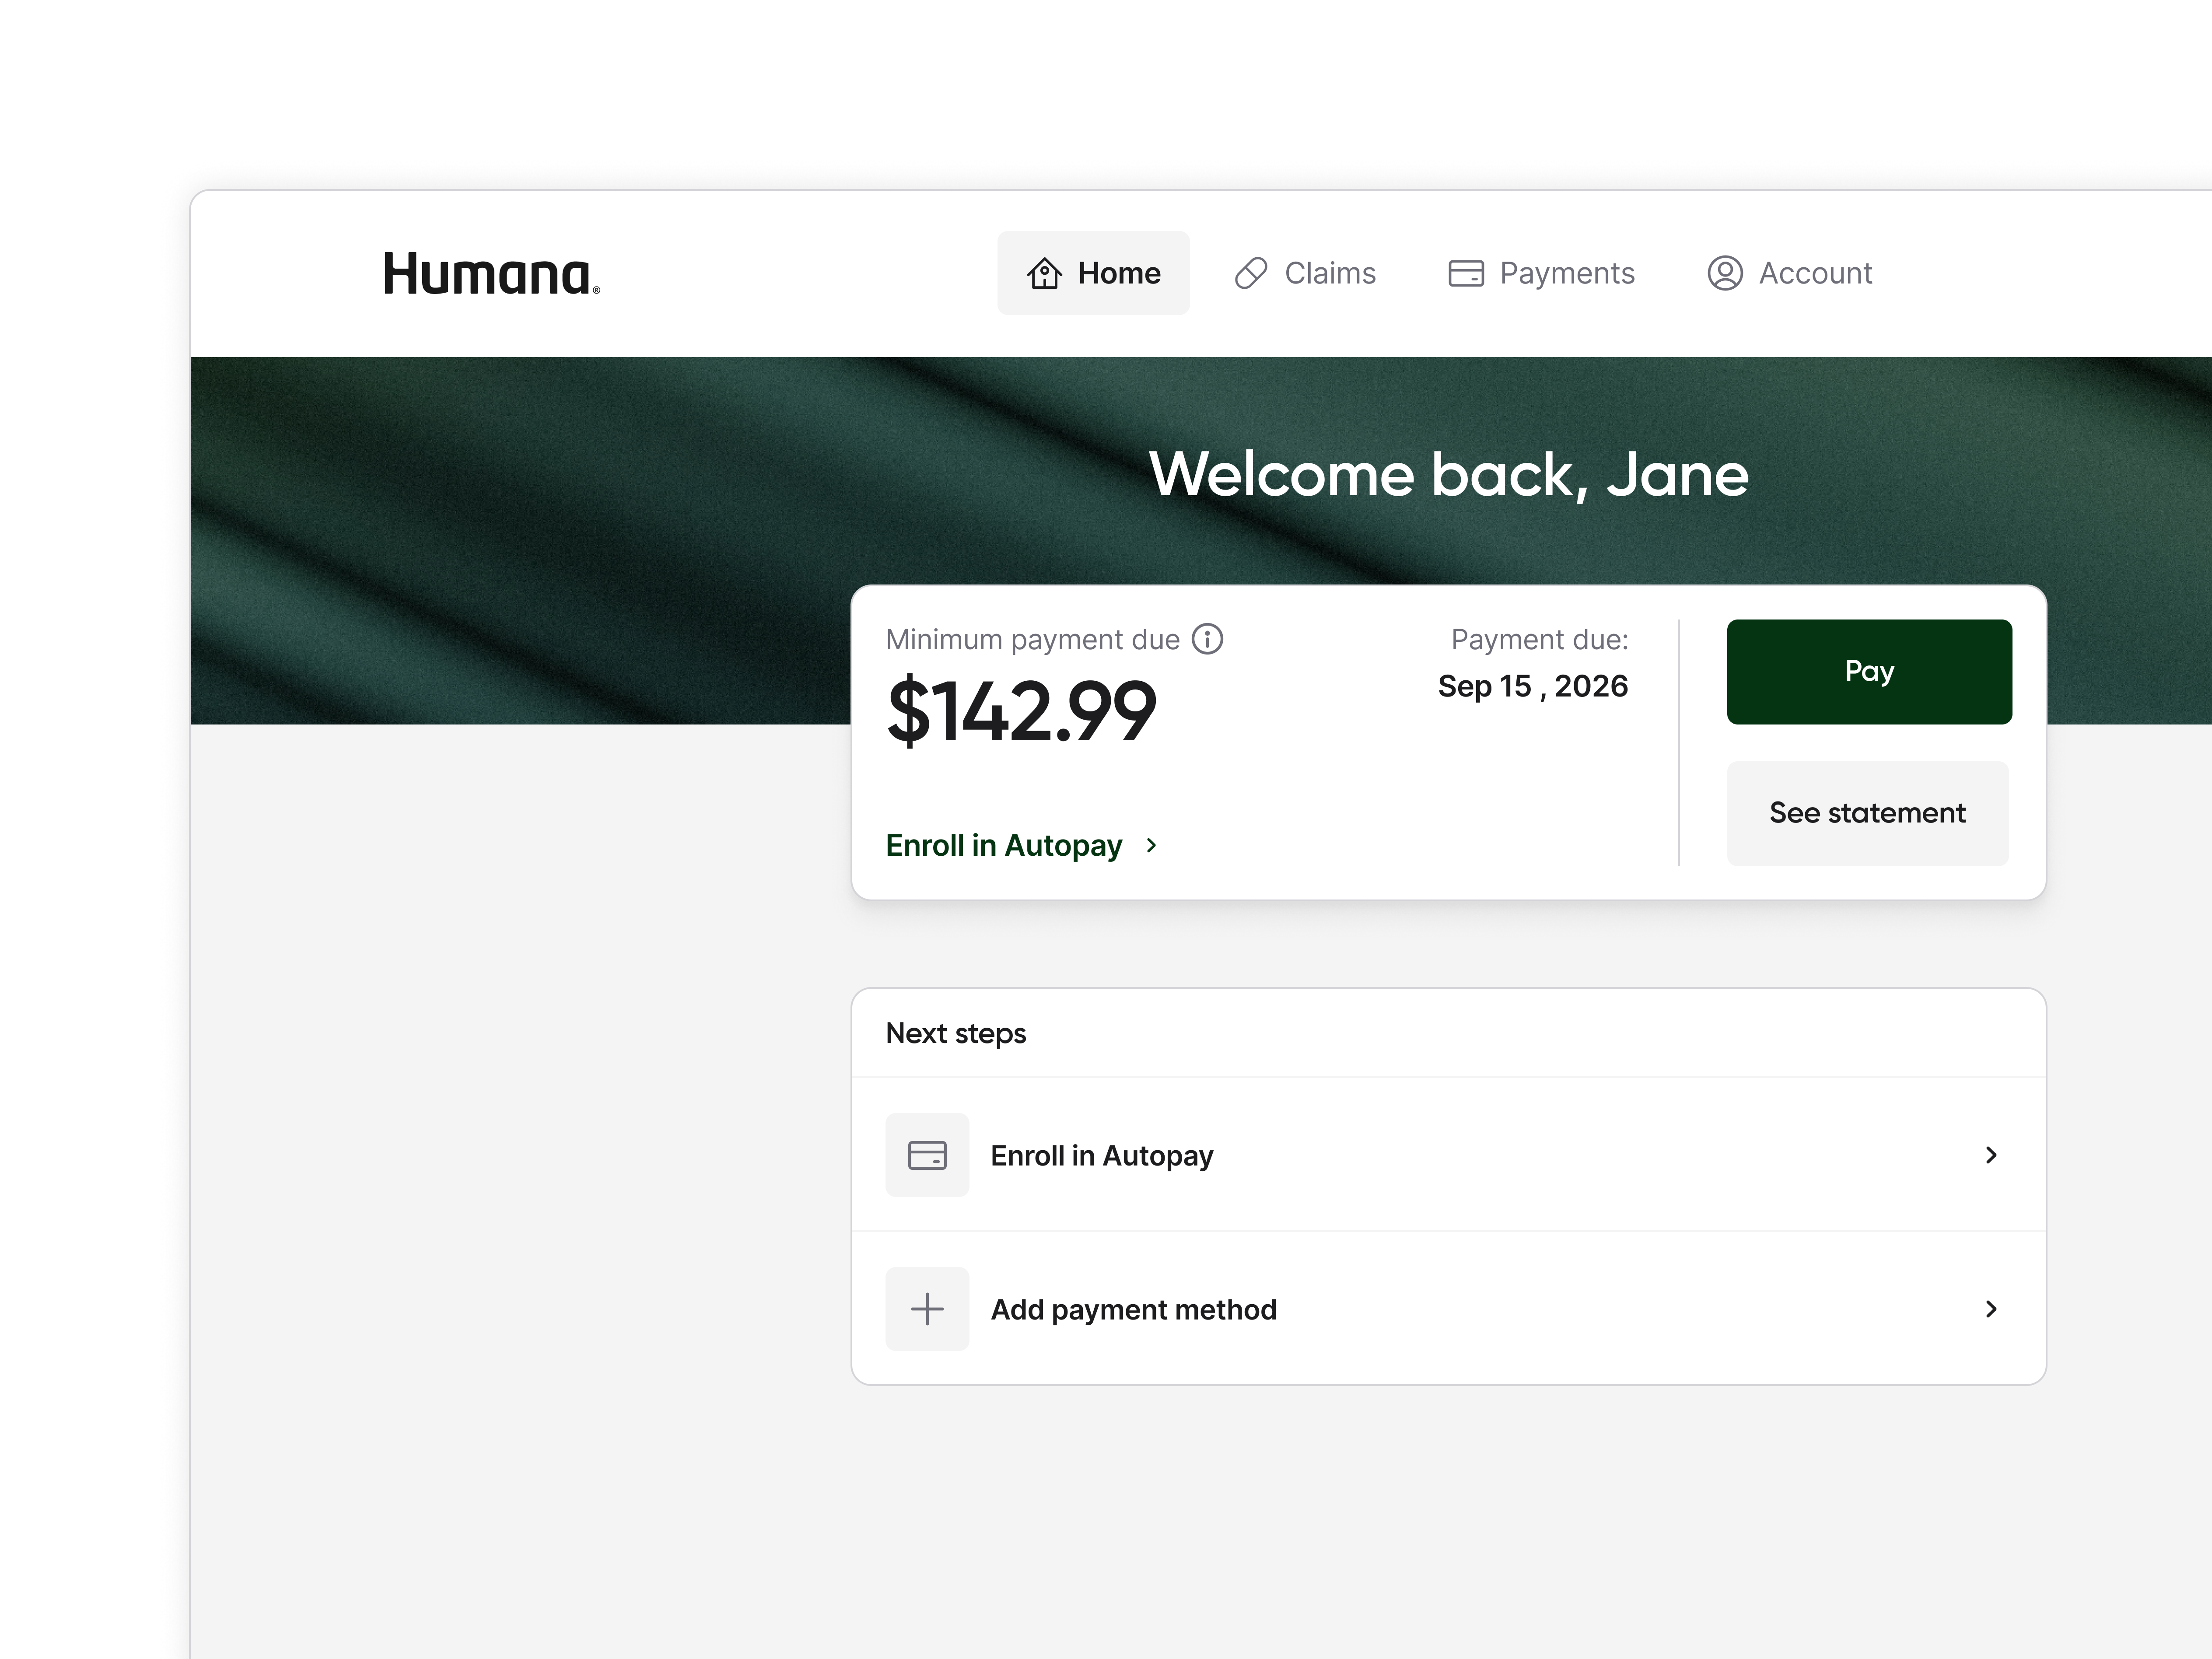Click the plus icon beside Add payment method
Viewport: 2212px width, 1659px height.
pos(927,1308)
